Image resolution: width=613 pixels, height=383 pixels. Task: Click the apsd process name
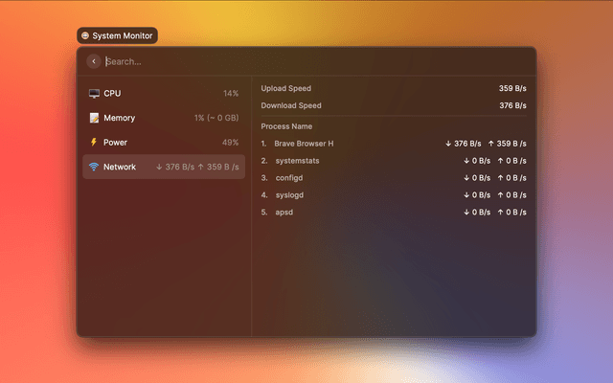click(x=284, y=213)
